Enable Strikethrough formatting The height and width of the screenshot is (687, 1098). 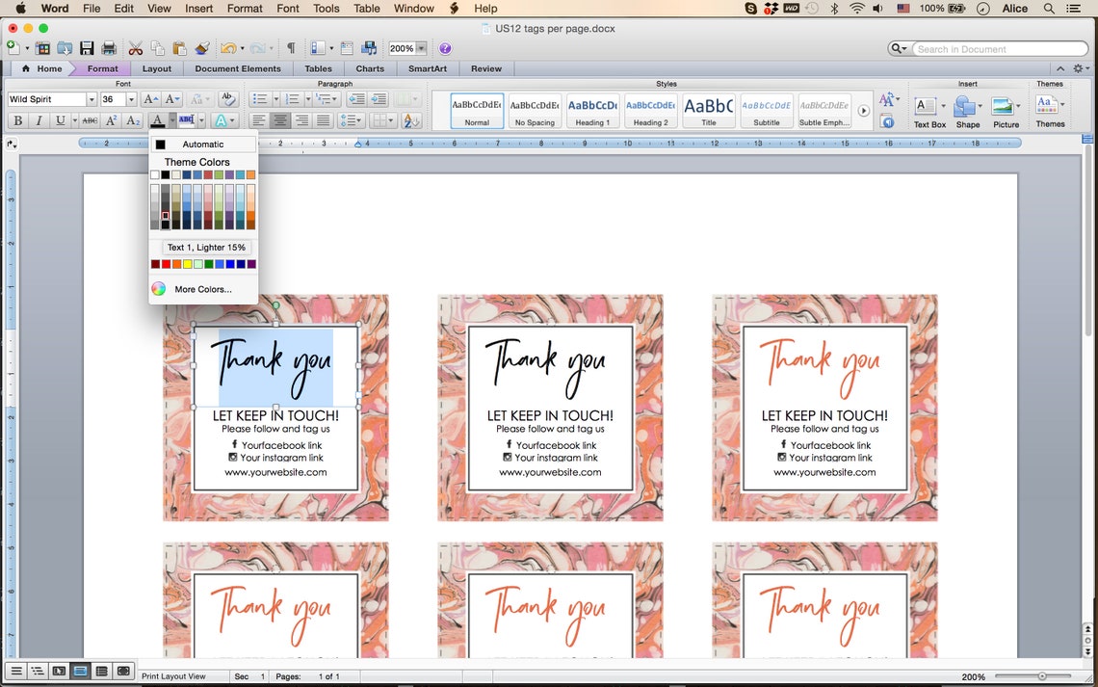point(90,119)
